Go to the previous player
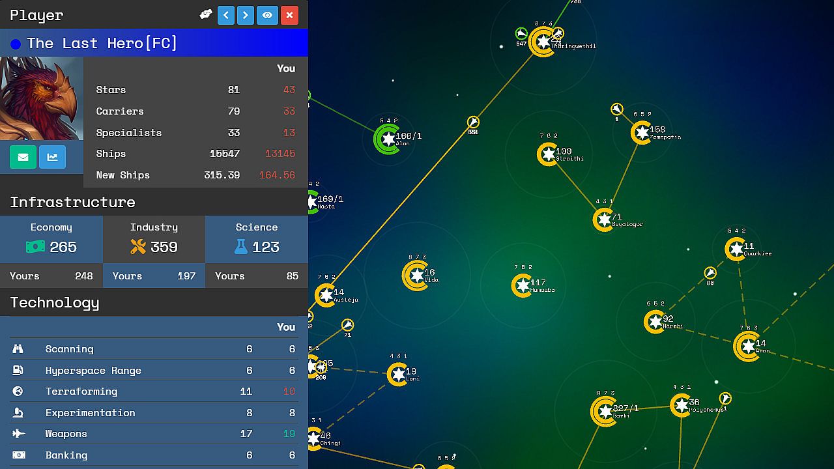This screenshot has width=834, height=469. [226, 15]
